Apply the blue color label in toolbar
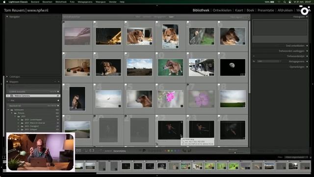 tap(175, 151)
